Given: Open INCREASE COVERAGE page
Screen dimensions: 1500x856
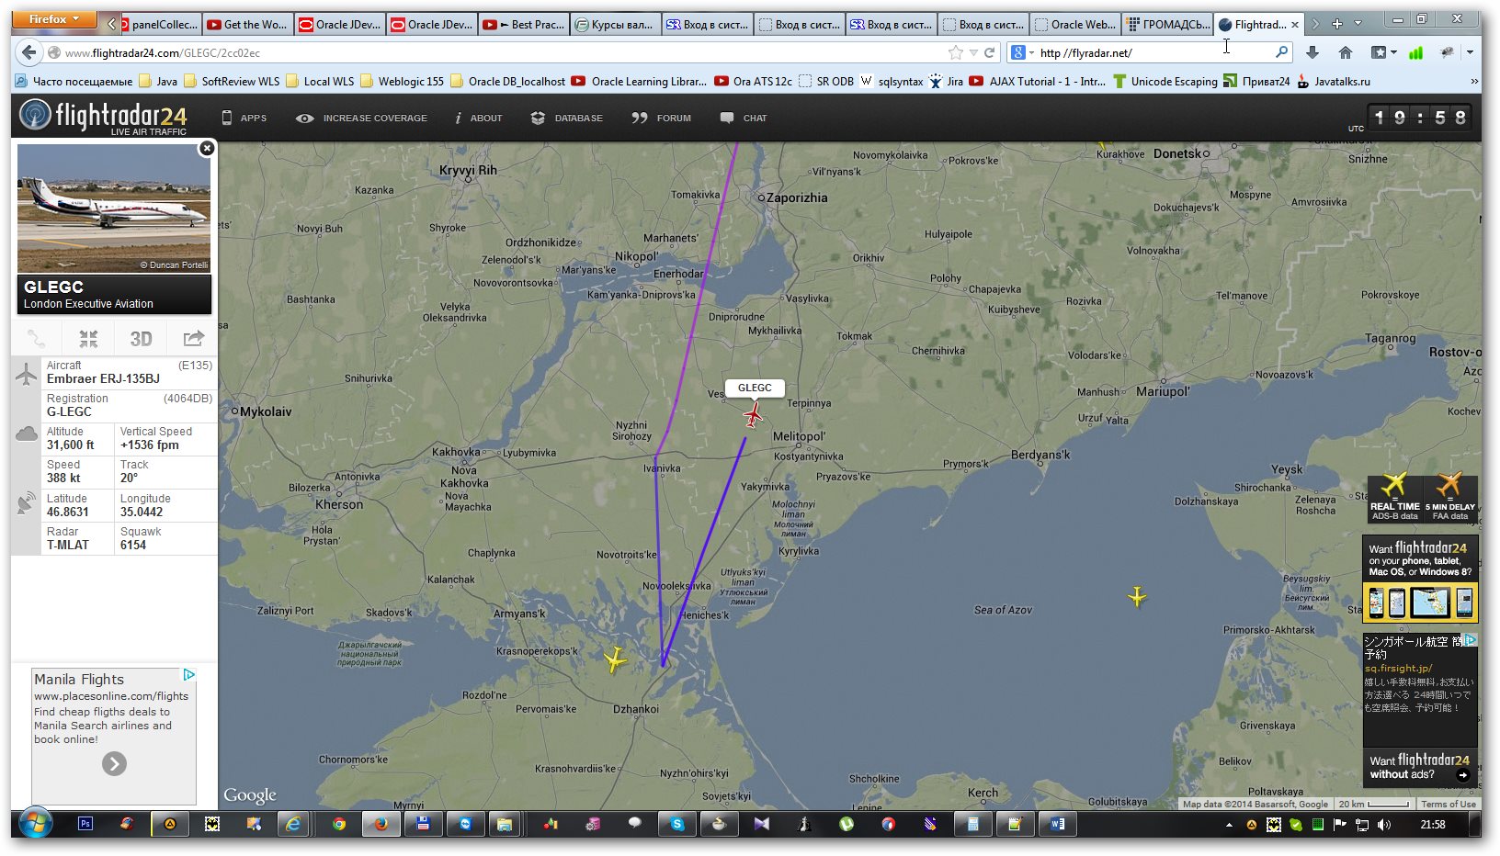Looking at the screenshot, I should (361, 118).
